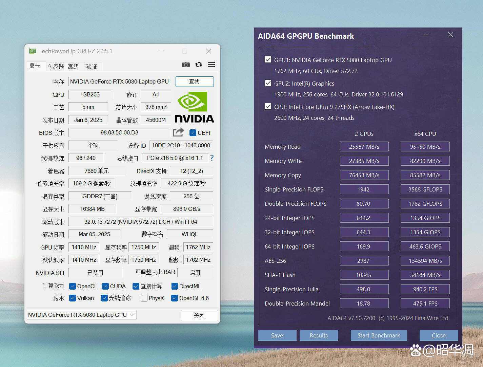Switch to the 传感器 tab

(56, 67)
